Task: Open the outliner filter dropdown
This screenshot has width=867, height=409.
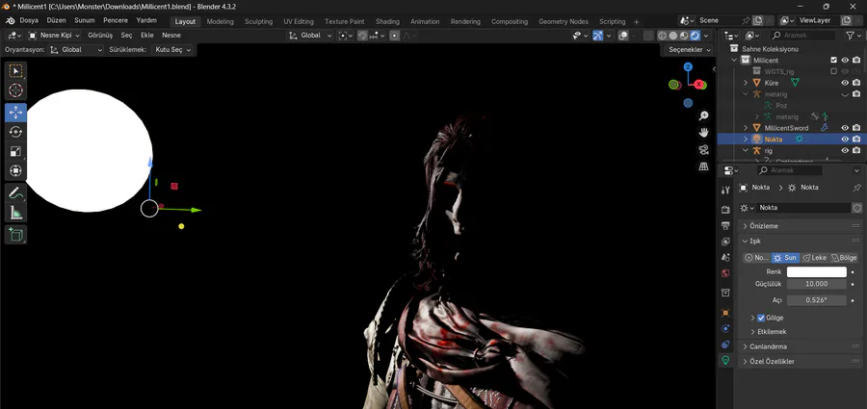Action: (853, 36)
